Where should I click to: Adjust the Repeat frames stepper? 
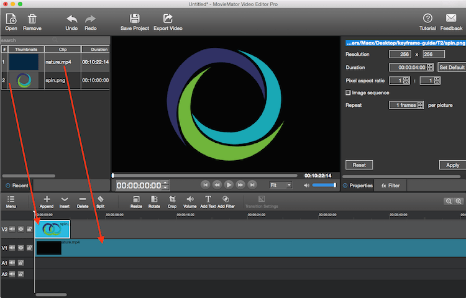pyautogui.click(x=421, y=105)
